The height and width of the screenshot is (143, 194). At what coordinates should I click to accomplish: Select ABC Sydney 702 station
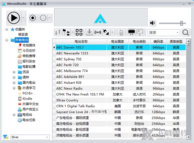coord(121,59)
